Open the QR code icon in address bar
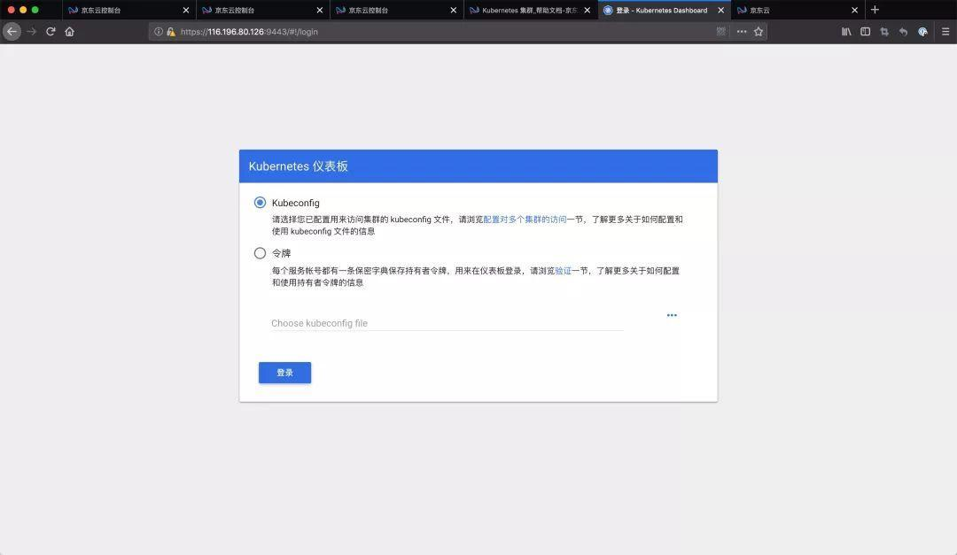This screenshot has height=555, width=957. click(720, 32)
